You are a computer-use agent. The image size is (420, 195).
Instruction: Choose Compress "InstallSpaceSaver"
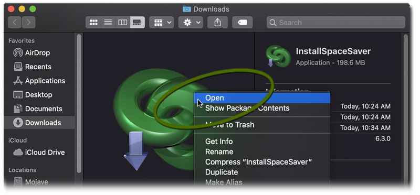coord(262,162)
